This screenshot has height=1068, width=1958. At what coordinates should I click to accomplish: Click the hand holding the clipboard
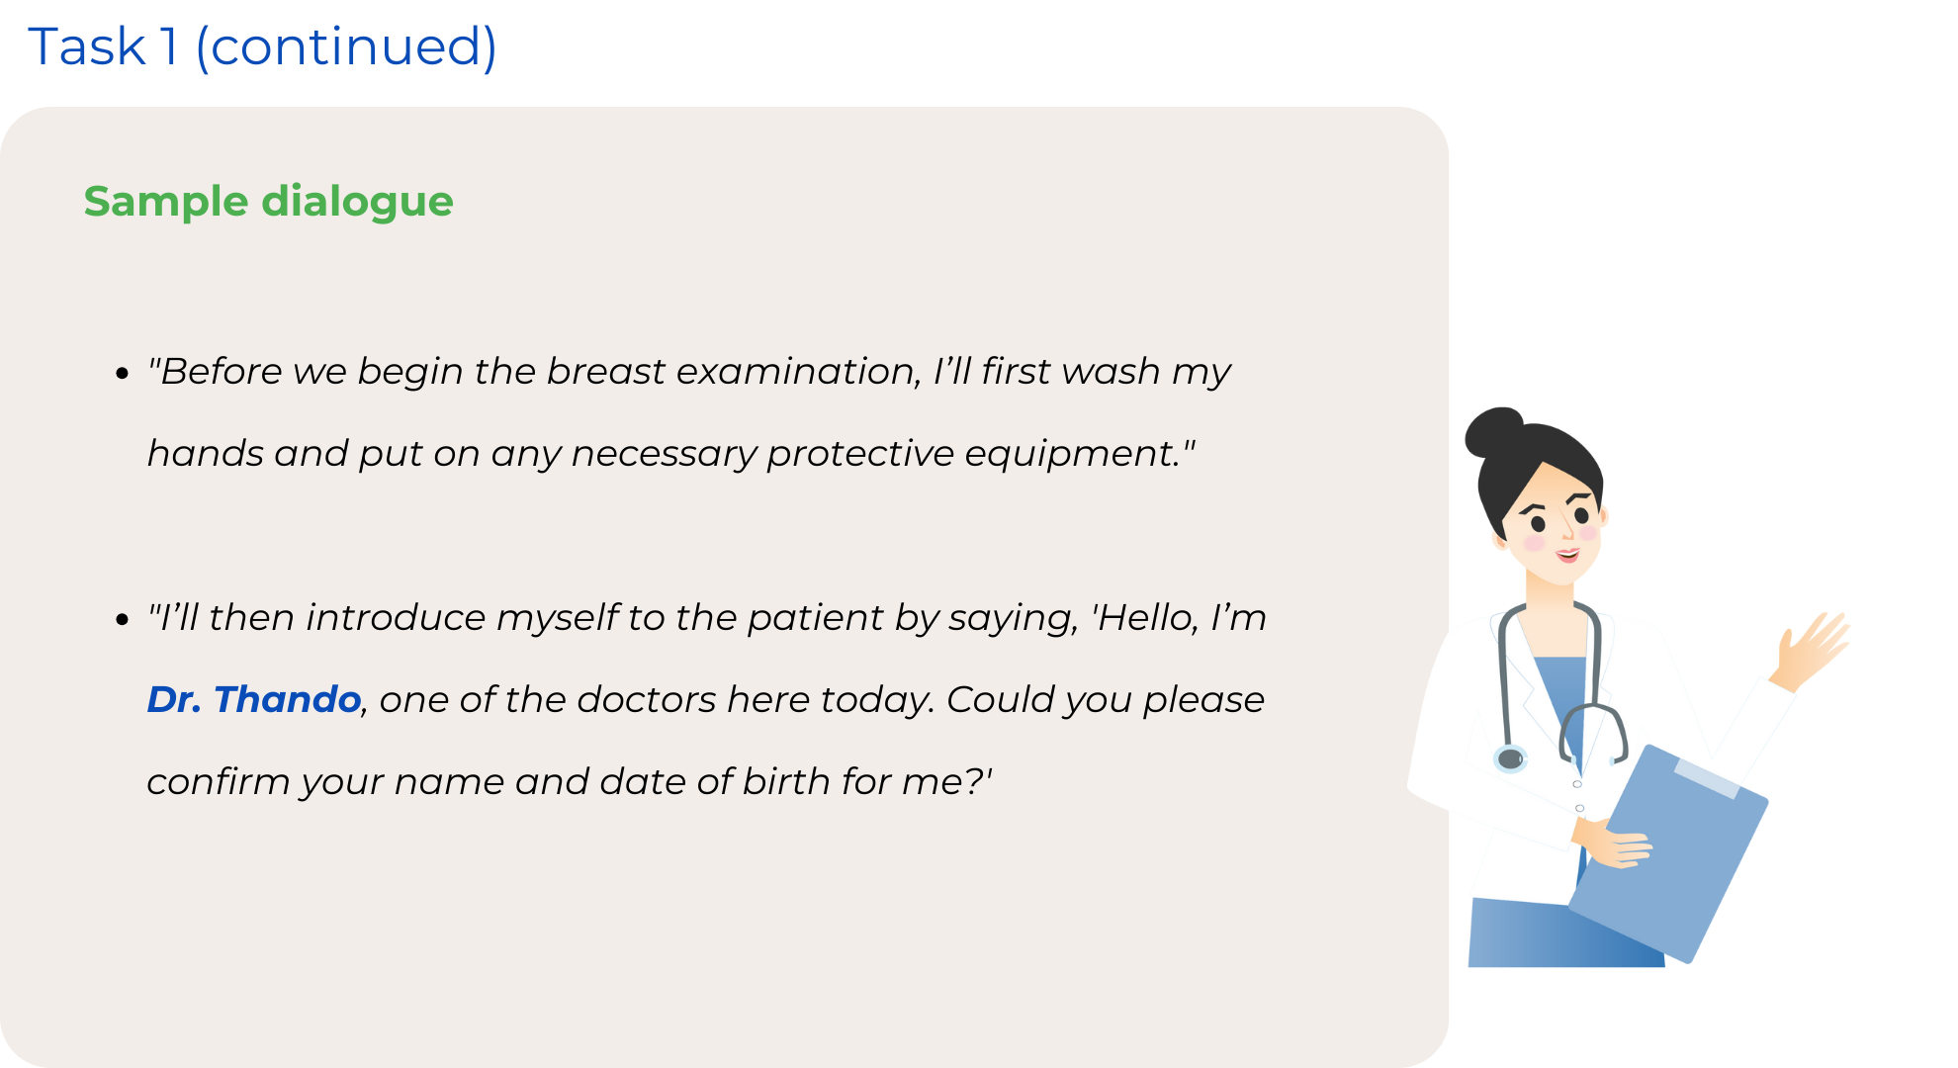1614,844
